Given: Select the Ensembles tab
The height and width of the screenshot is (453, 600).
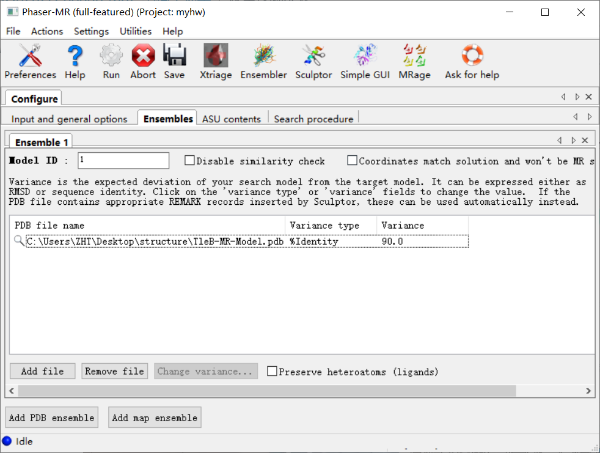Looking at the screenshot, I should pos(168,119).
